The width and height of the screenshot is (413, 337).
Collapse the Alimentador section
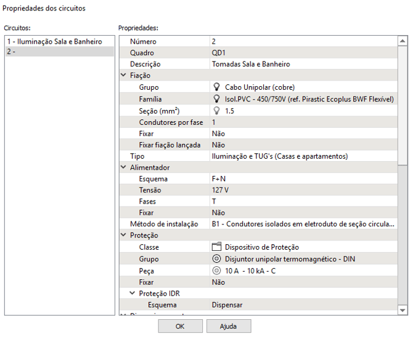123,167
